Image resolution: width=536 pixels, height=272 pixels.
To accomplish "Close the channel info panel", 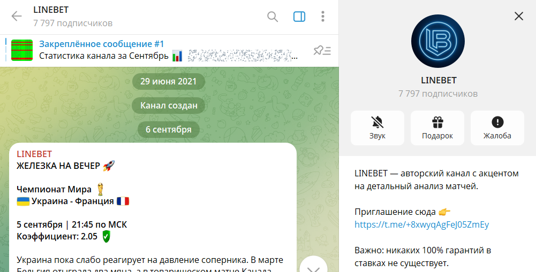I will (518, 16).
